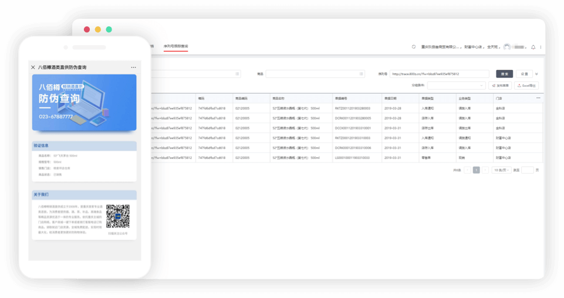
Task: Switch to 序列号跟踪查询 tab
Action: pos(175,46)
